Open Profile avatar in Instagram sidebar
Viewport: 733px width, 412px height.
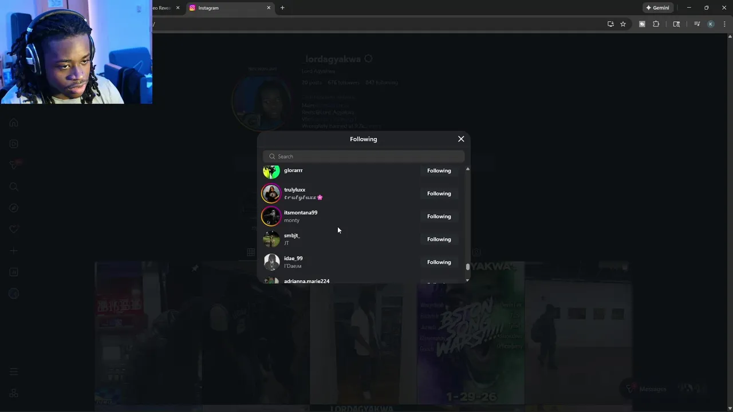pos(14,294)
